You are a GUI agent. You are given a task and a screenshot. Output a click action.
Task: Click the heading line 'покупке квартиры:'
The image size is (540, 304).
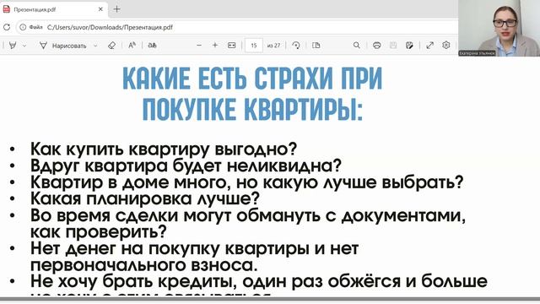click(x=252, y=109)
